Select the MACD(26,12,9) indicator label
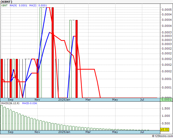Viewport: 173px width, 138px height. 10,103
